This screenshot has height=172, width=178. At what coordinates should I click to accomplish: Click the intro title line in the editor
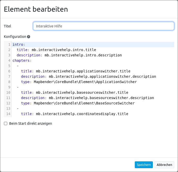(56, 50)
